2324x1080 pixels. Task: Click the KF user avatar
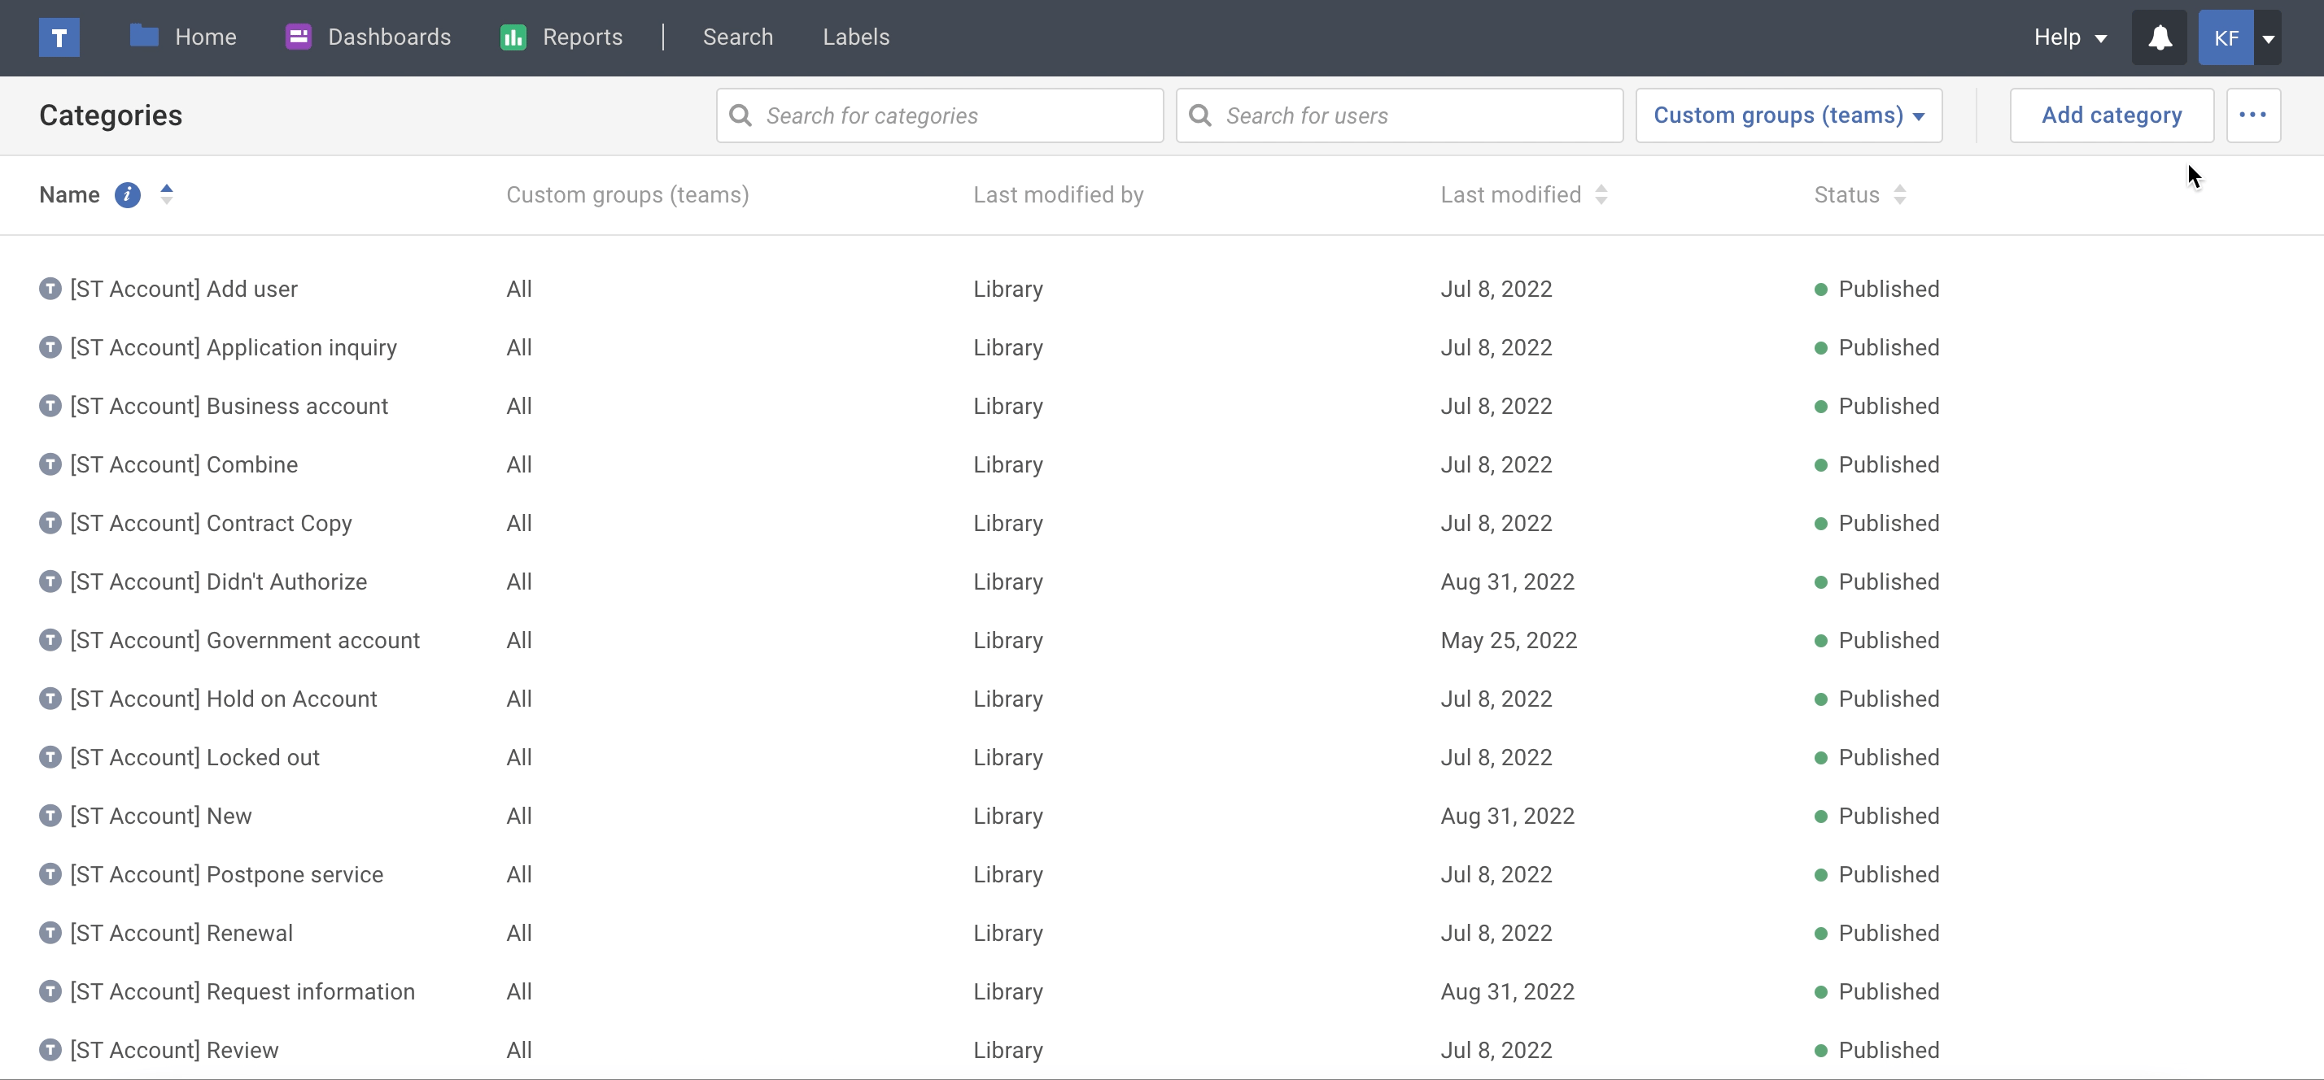click(x=2226, y=38)
